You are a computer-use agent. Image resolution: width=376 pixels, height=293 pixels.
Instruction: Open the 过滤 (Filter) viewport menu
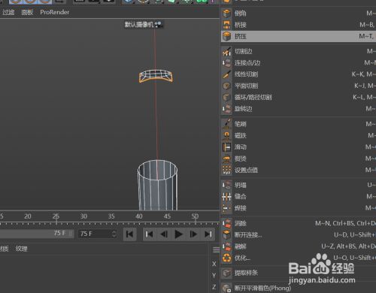pos(8,12)
